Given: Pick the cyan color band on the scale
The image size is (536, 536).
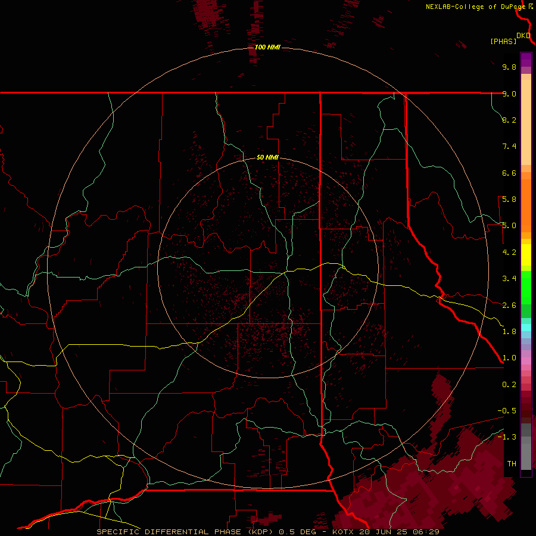Looking at the screenshot, I should 526,328.
